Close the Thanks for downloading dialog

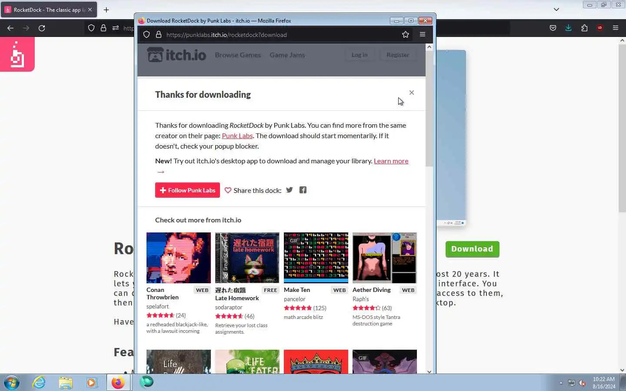[412, 93]
